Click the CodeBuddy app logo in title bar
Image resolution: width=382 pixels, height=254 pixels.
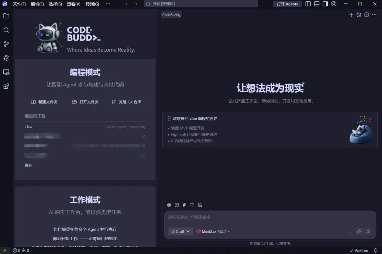[5, 4]
